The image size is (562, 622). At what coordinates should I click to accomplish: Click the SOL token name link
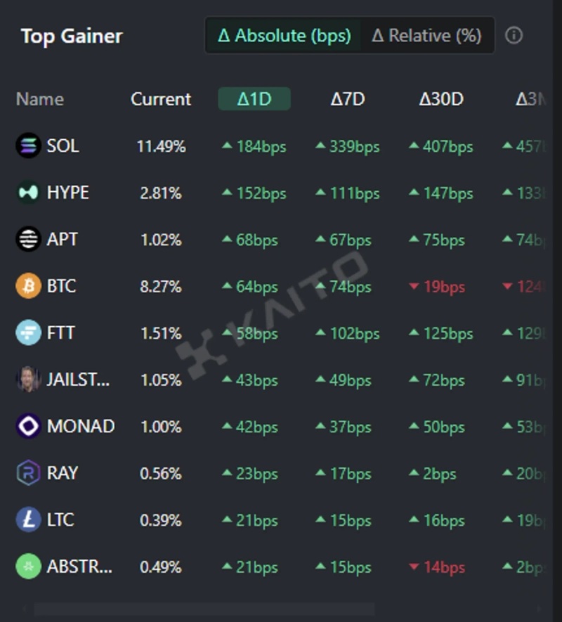[63, 146]
